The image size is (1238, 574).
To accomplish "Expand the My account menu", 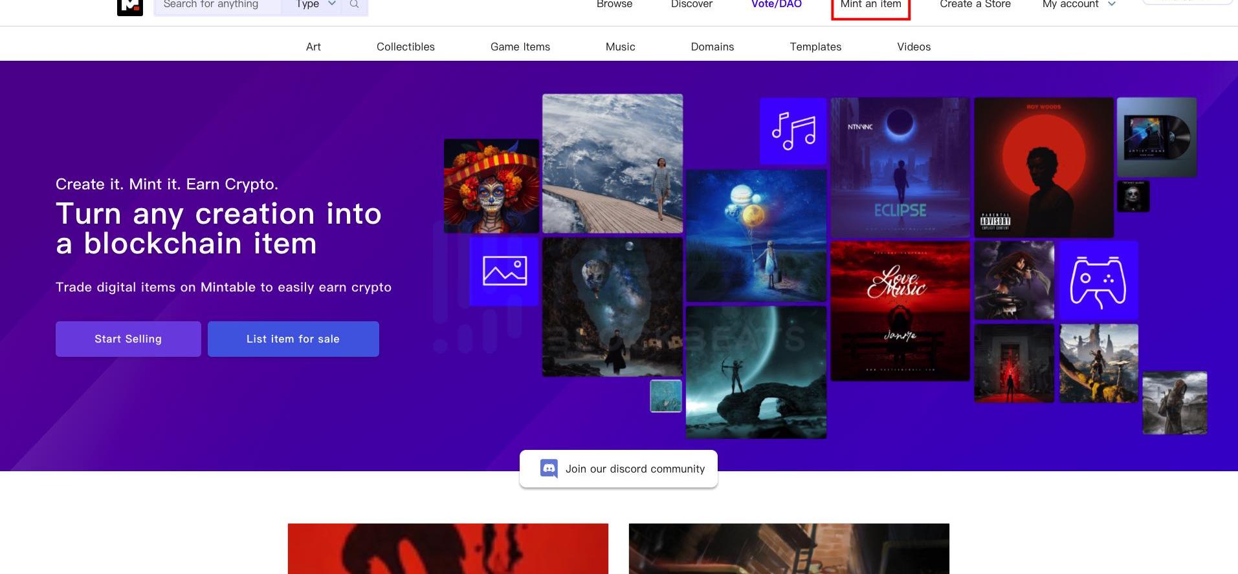I will tap(1078, 5).
